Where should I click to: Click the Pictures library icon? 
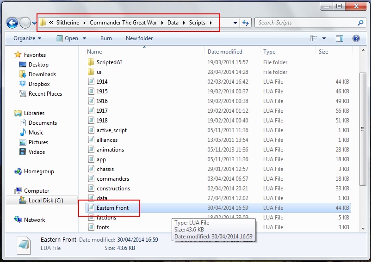[23, 142]
